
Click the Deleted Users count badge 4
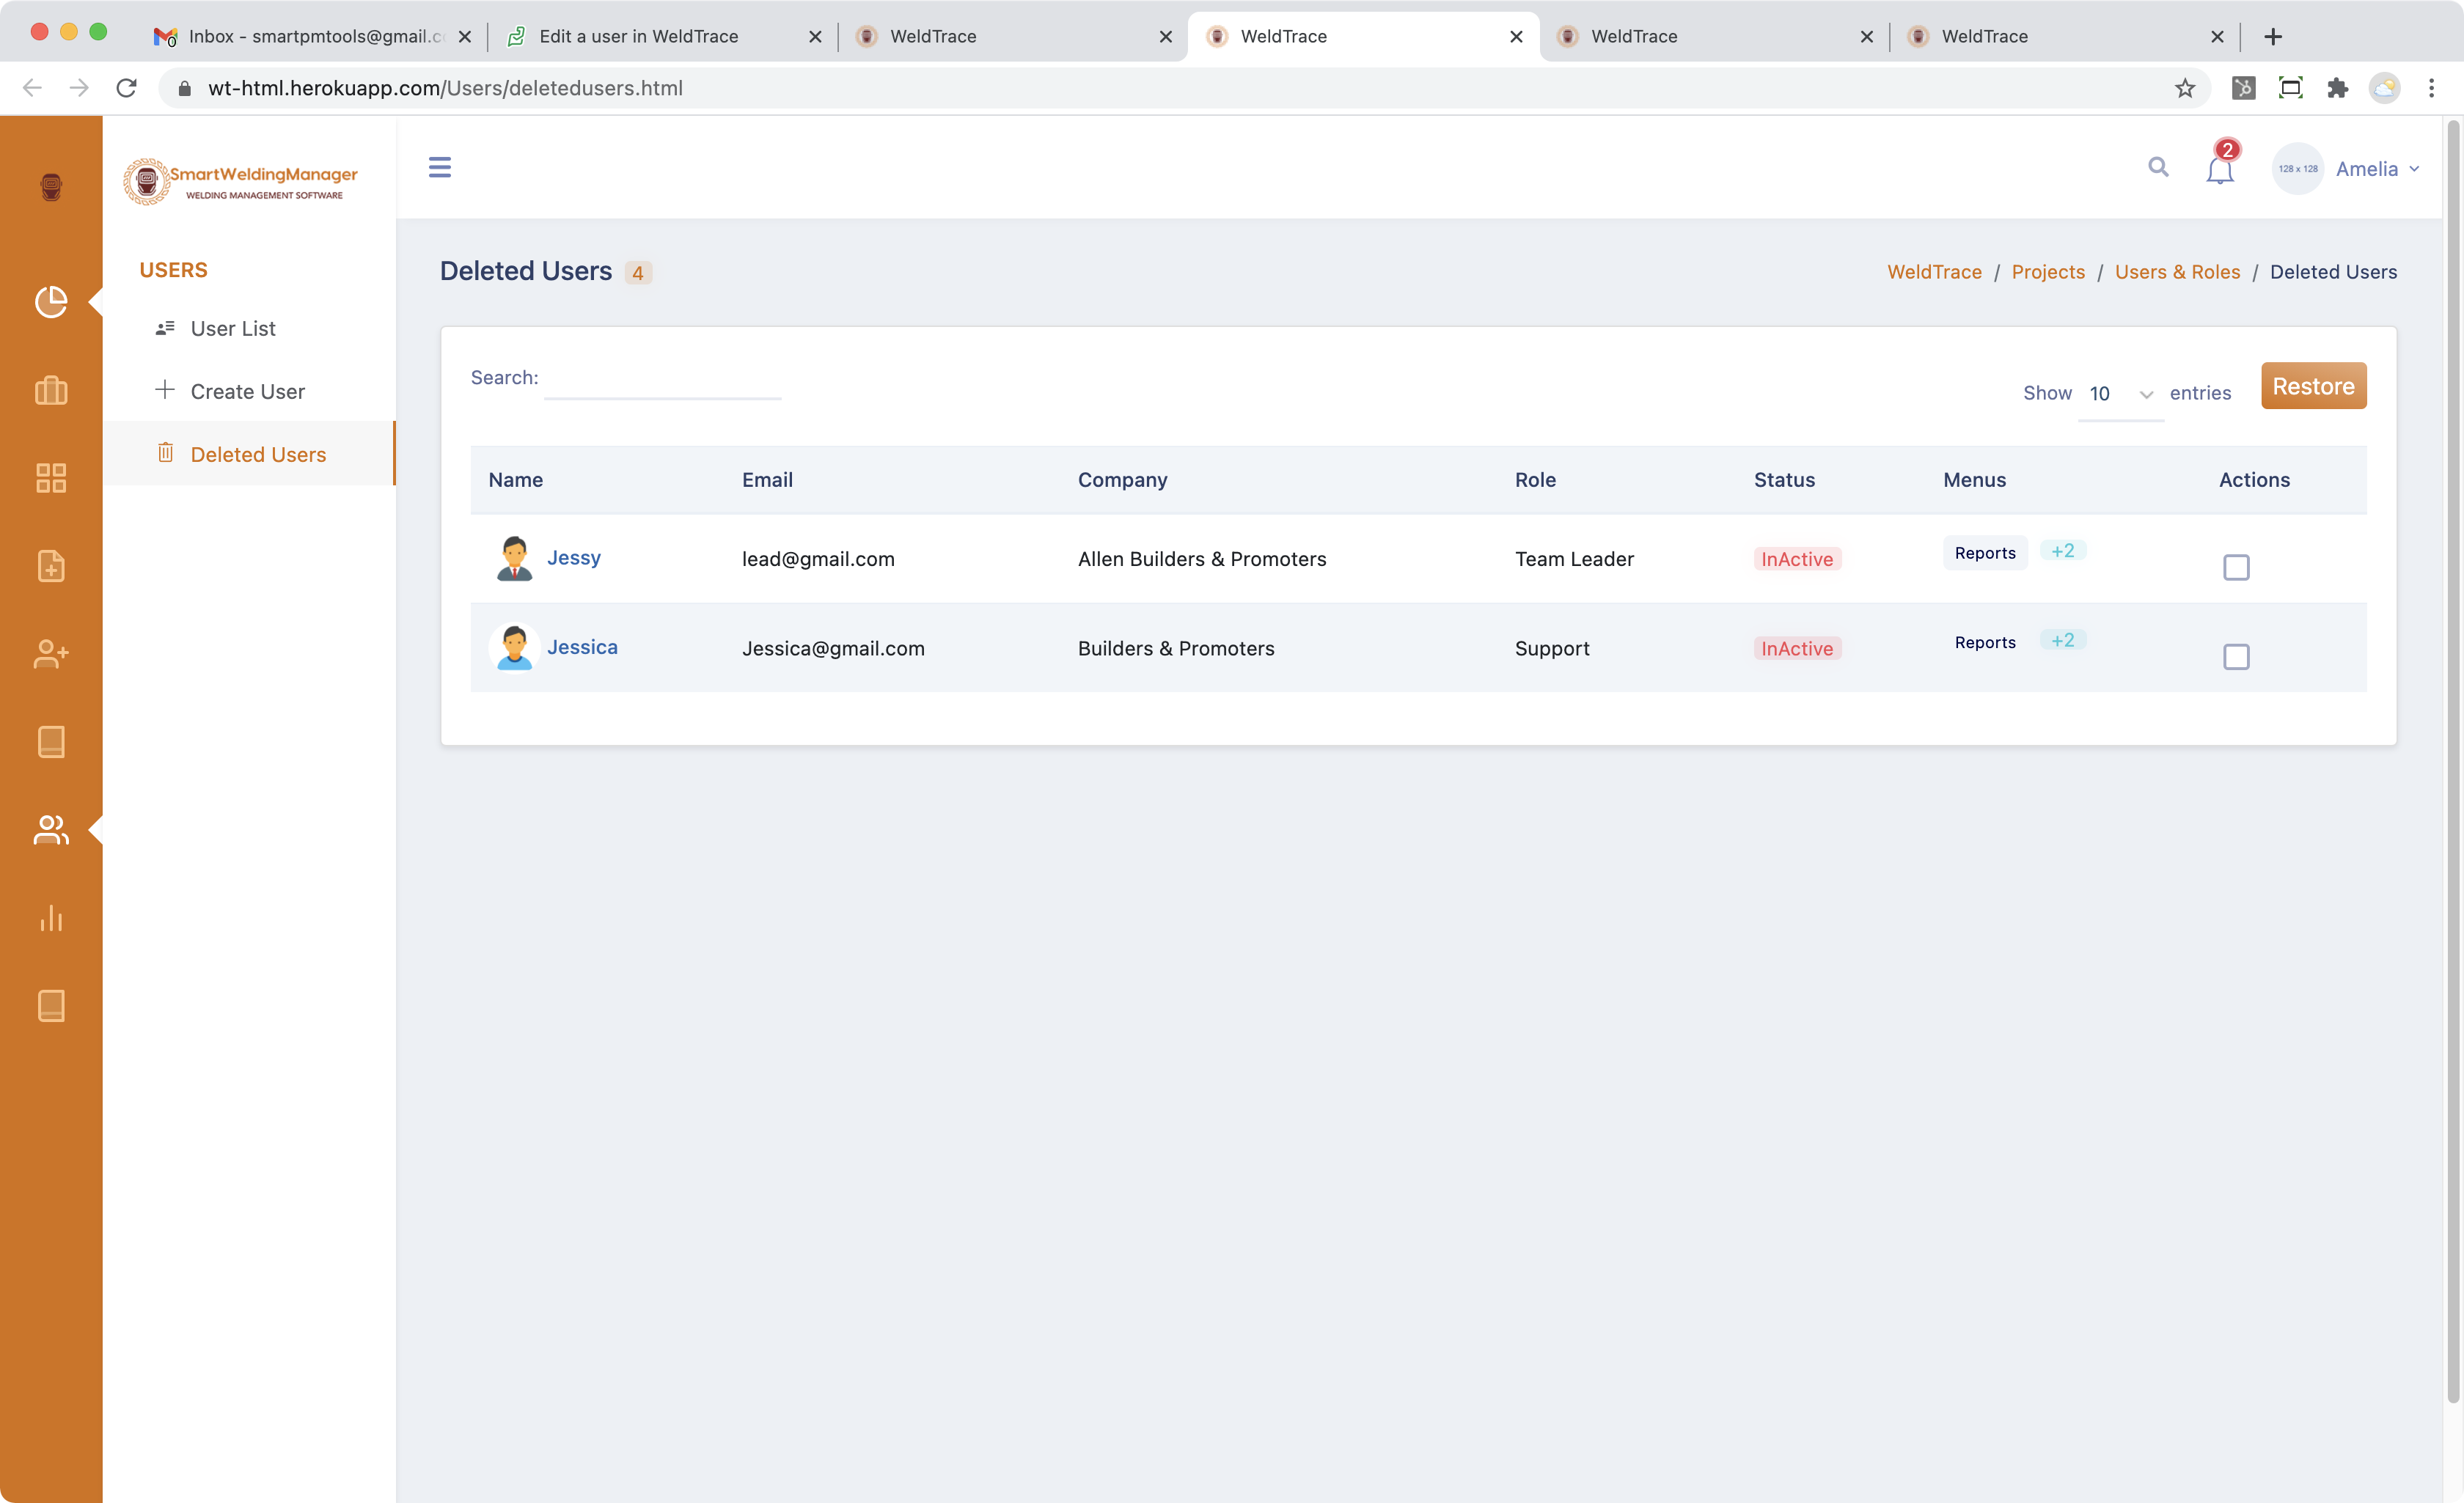[x=638, y=272]
